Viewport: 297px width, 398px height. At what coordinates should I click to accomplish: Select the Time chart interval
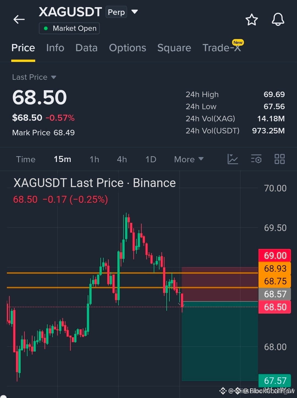coord(26,159)
